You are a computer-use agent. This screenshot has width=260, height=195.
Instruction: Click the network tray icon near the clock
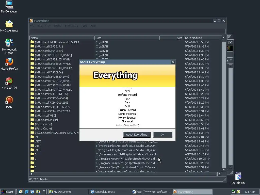click(234, 192)
